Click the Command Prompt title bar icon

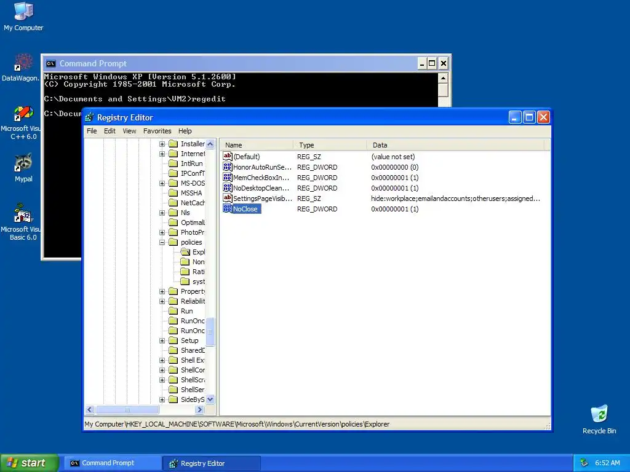[50, 63]
